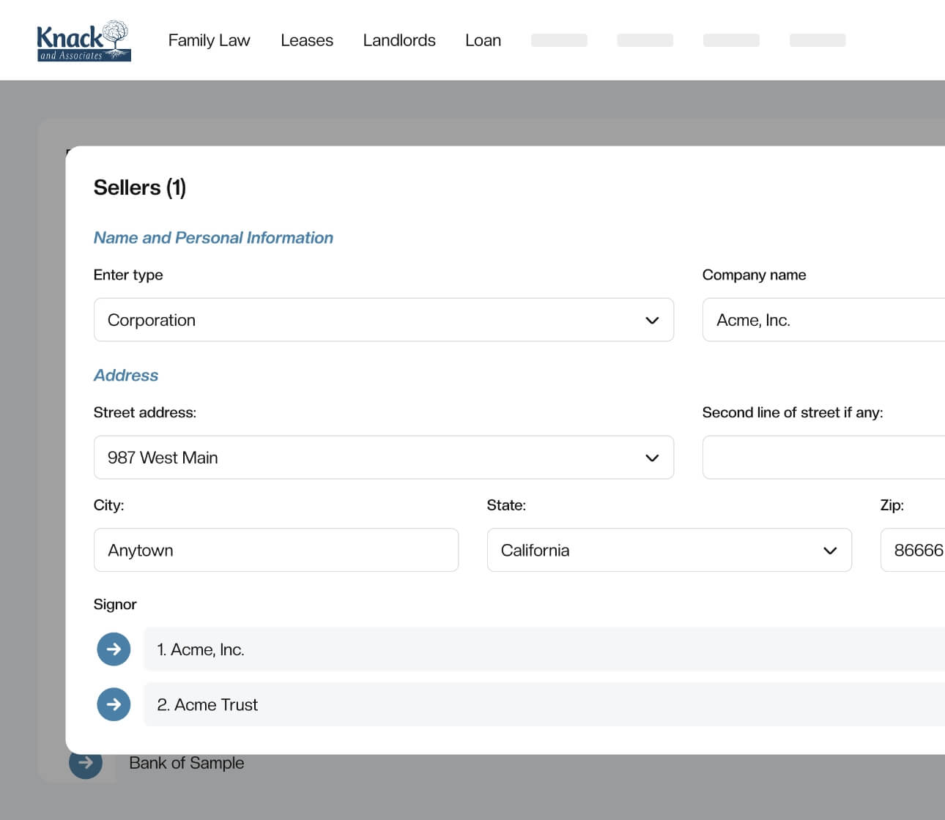Select the Loan navigation item
Screen dimensions: 945x820
click(483, 40)
